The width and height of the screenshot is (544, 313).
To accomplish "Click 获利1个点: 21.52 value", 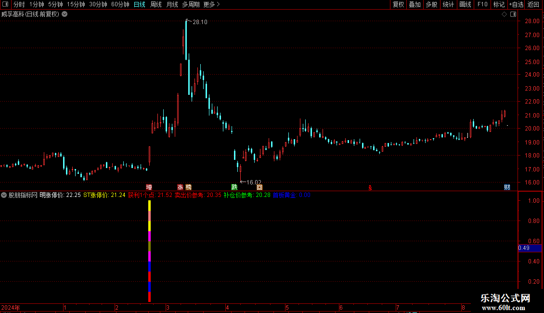I will coord(150,196).
